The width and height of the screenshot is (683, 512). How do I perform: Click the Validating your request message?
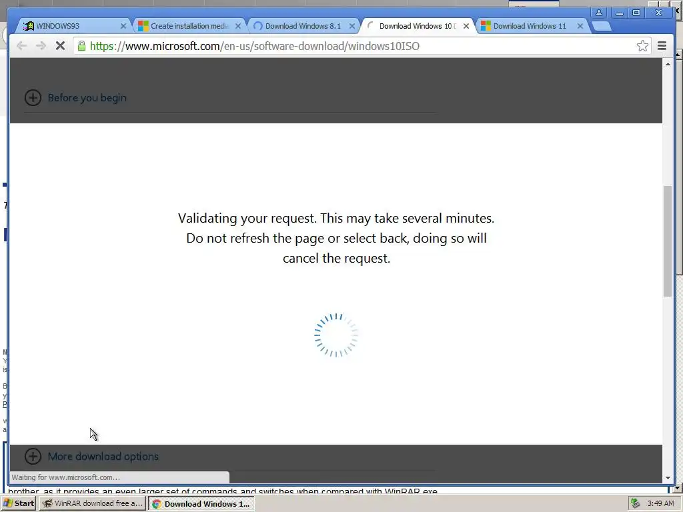pos(336,238)
